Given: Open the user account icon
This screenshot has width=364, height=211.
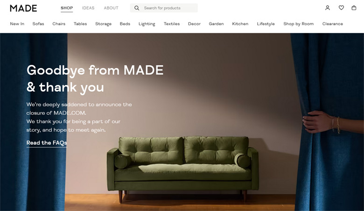Looking at the screenshot, I should tap(327, 8).
